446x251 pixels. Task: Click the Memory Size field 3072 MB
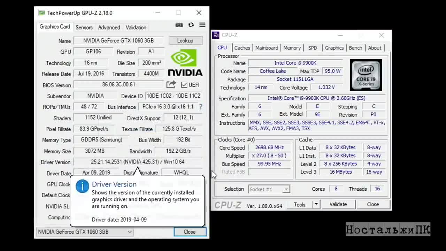(95, 151)
